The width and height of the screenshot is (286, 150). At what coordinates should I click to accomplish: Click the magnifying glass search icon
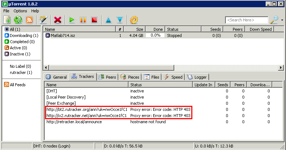click(274, 20)
